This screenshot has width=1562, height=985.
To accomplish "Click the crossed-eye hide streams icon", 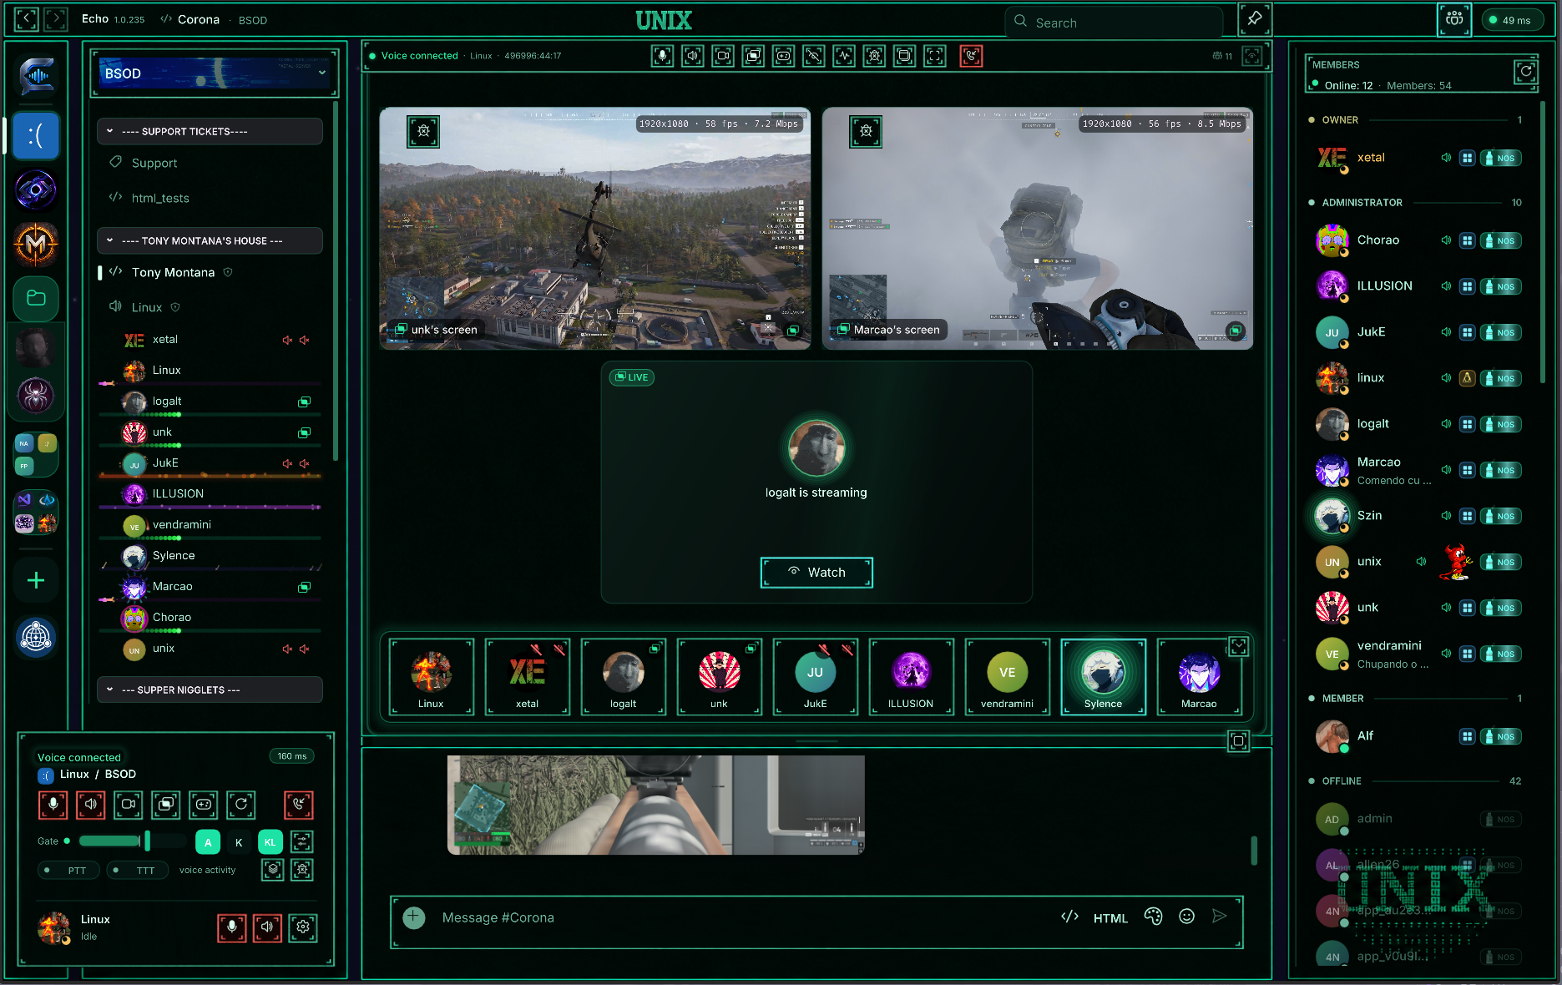I will click(813, 56).
